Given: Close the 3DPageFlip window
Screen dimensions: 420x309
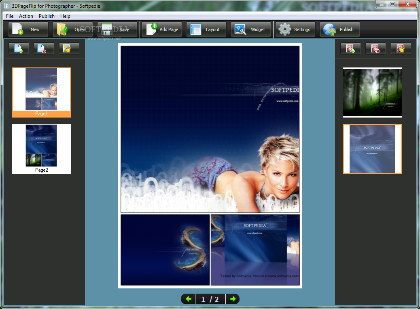Looking at the screenshot, I should 407,4.
